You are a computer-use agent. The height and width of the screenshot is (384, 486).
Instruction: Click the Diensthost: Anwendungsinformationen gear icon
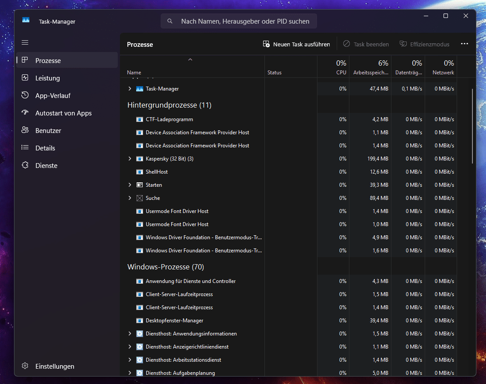(x=140, y=334)
